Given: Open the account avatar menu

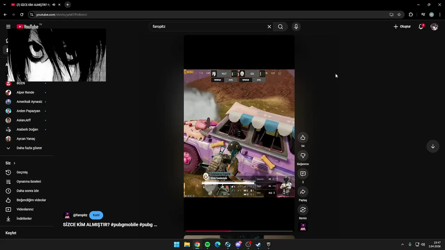Looking at the screenshot, I should point(434,27).
